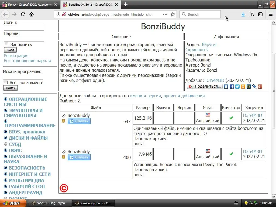Reload the current page
This screenshot has width=276, height=207.
(x=23, y=14)
